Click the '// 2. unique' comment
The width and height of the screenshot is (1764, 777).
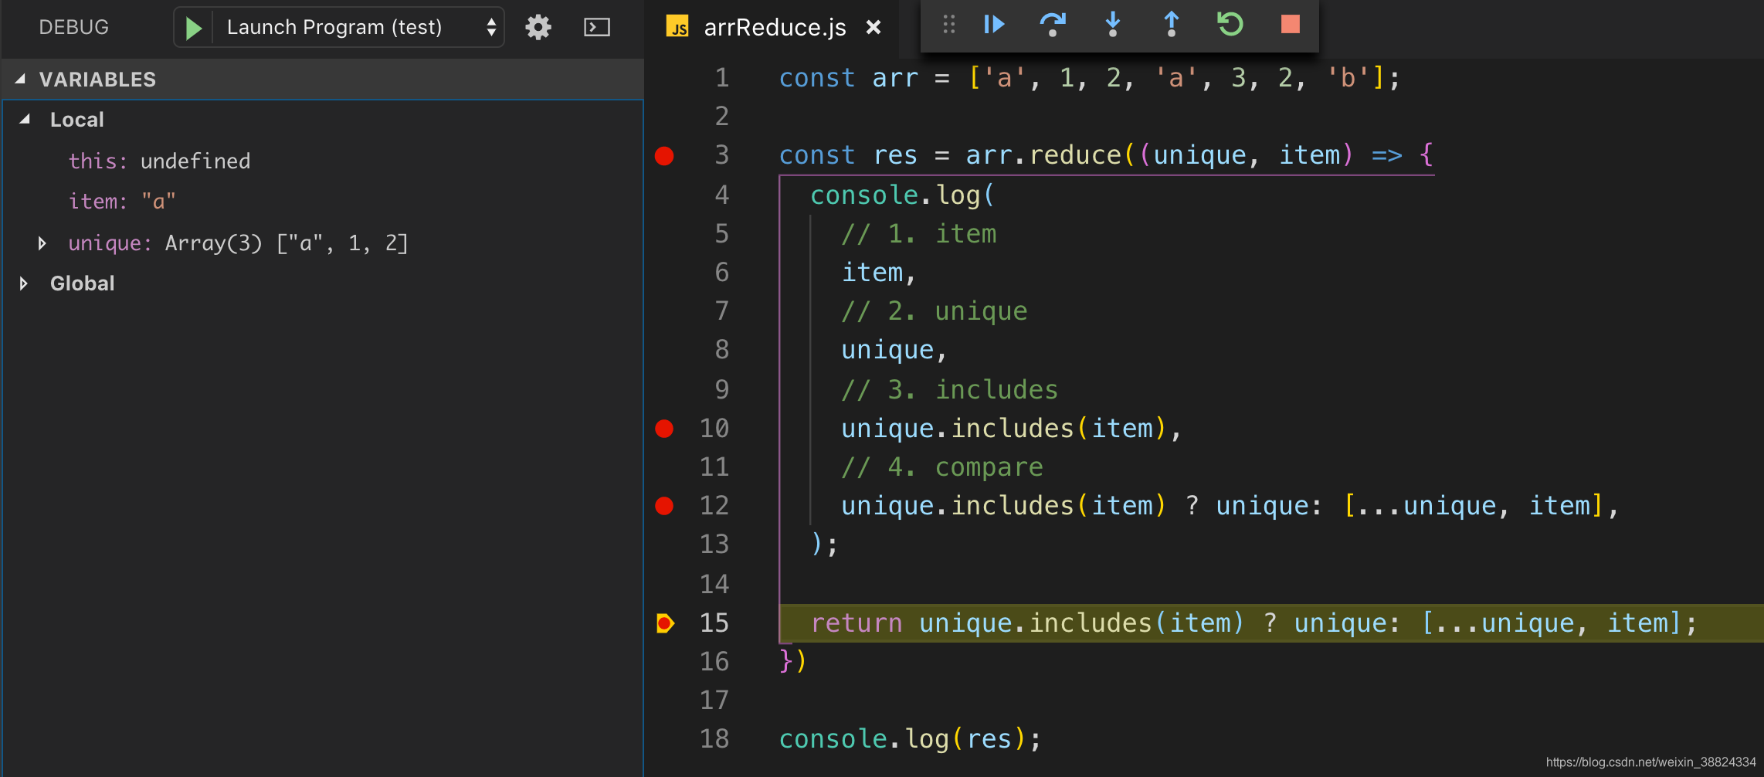click(935, 310)
